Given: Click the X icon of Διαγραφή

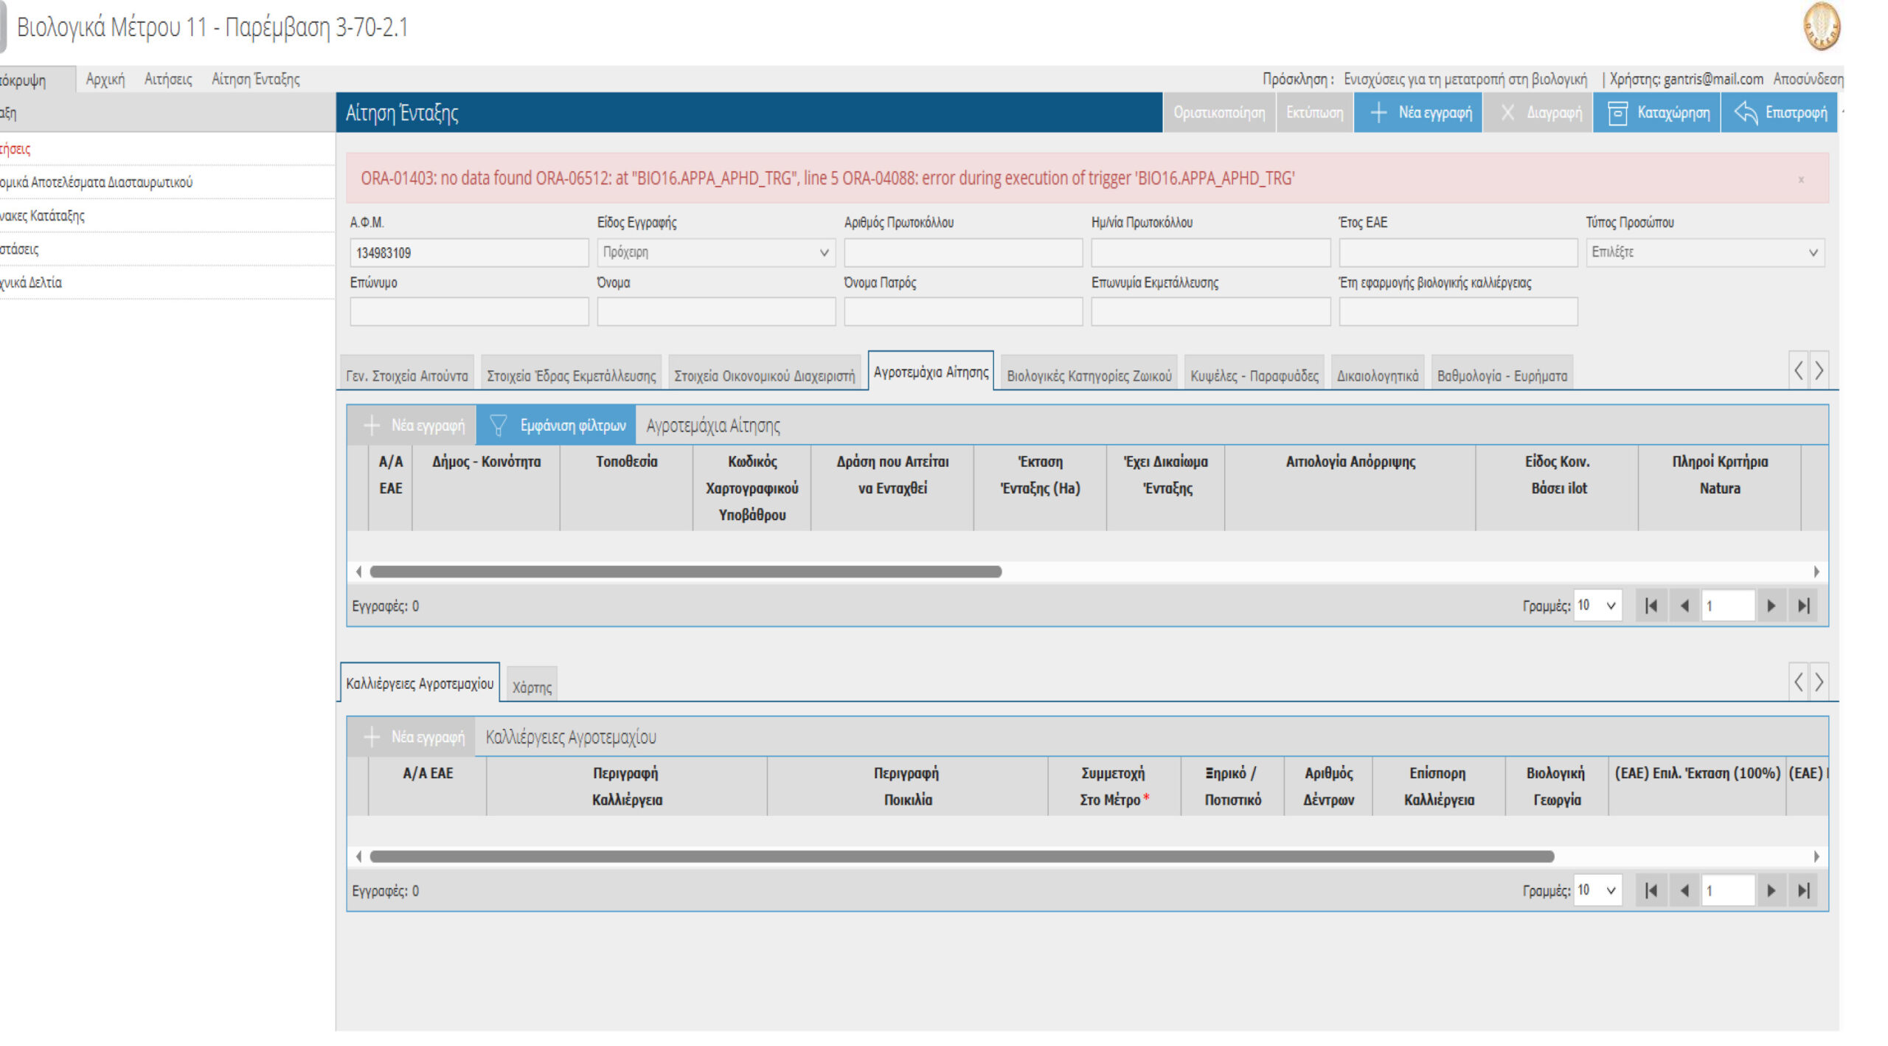Looking at the screenshot, I should 1507,113.
